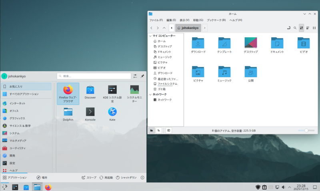This screenshot has height=191, width=320.
Task: Collapse the マイ コンピューター sidebar section
Action: [150, 36]
